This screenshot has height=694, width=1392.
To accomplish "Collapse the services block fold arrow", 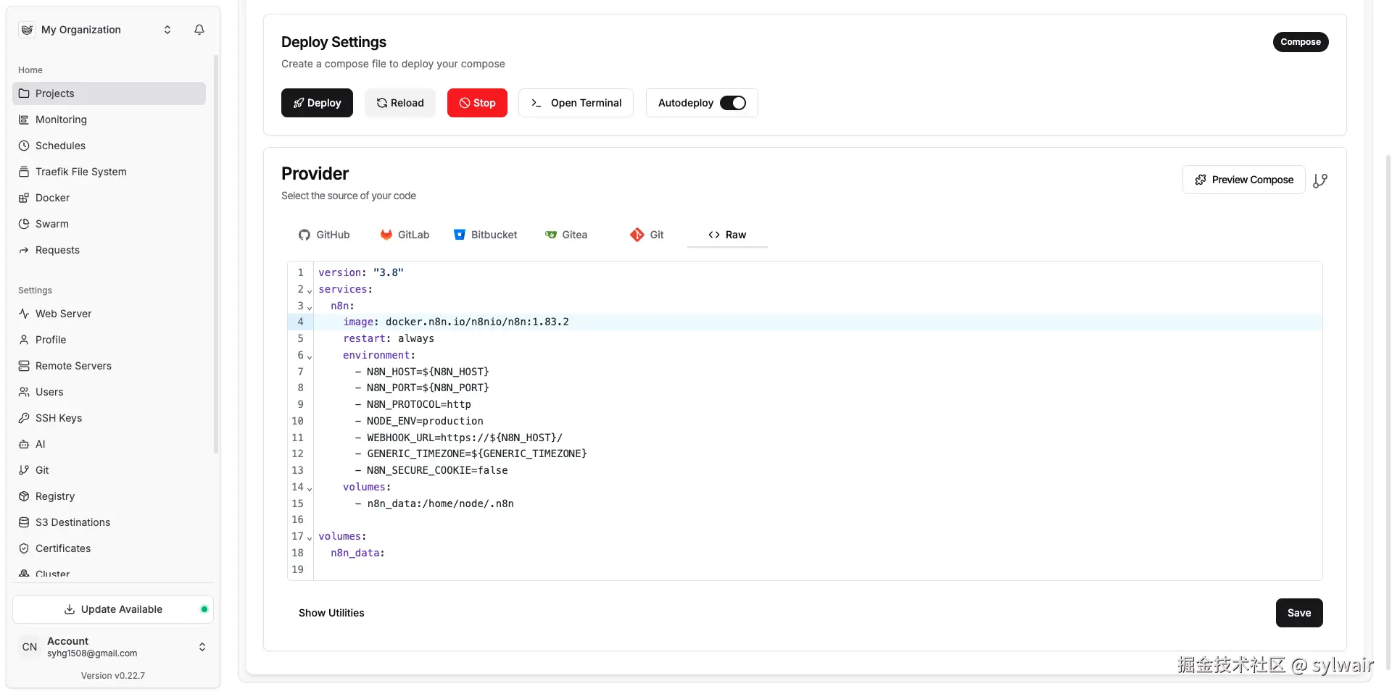I will (310, 290).
